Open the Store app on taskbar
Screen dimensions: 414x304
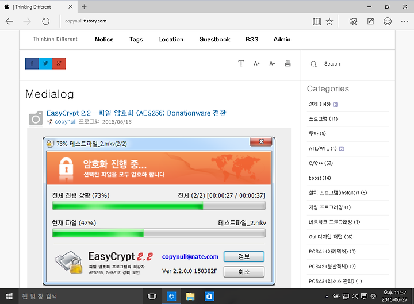(x=209, y=297)
